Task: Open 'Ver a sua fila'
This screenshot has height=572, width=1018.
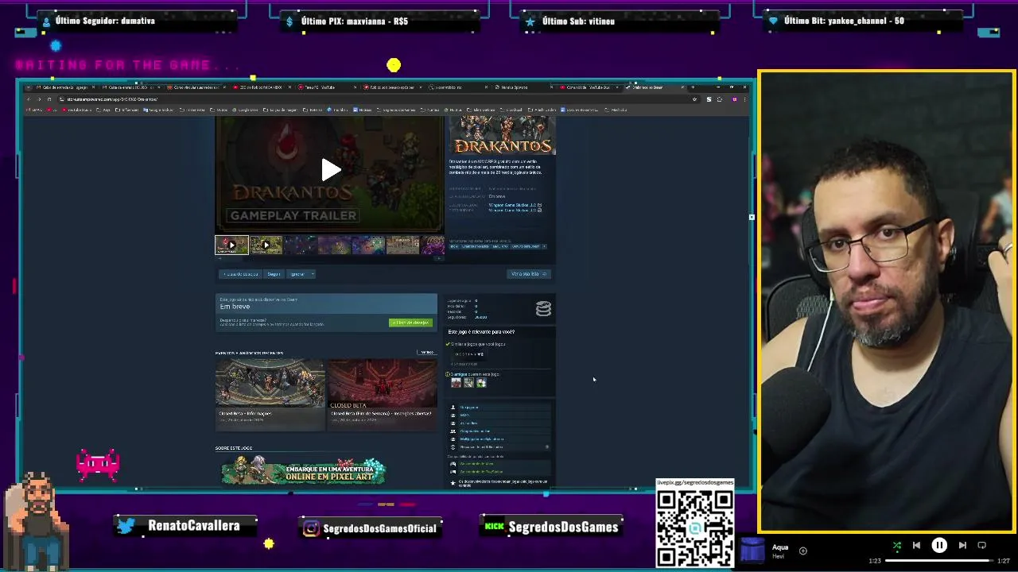Action: (x=529, y=274)
